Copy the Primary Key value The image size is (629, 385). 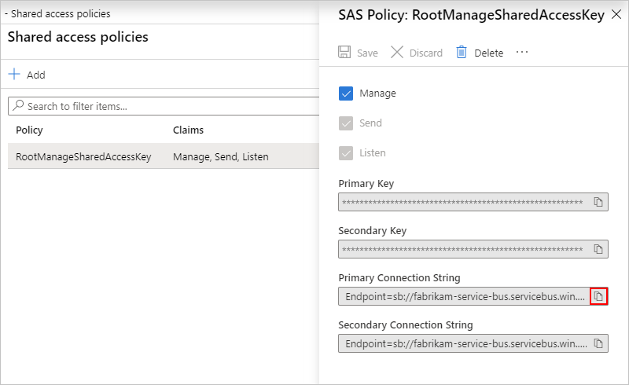598,202
